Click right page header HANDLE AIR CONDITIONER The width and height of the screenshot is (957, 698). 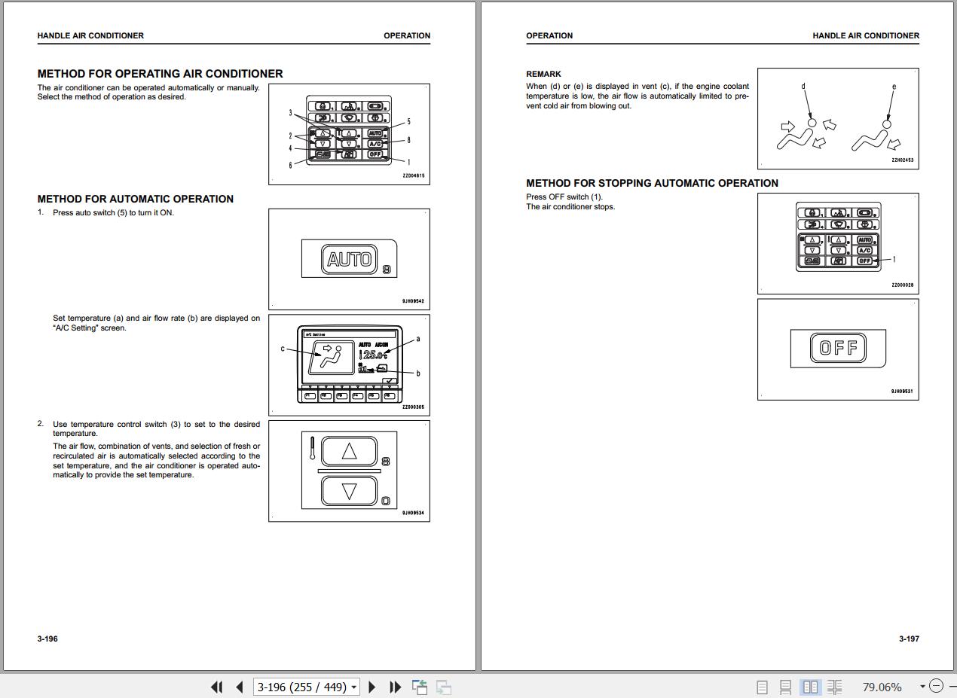click(866, 35)
